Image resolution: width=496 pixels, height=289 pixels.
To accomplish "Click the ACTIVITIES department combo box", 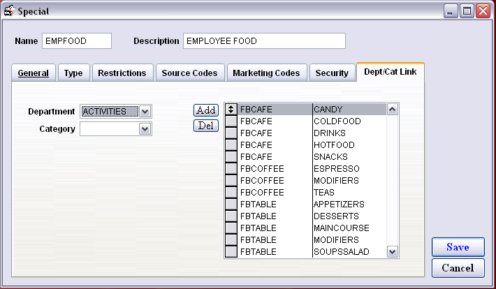I will (116, 111).
